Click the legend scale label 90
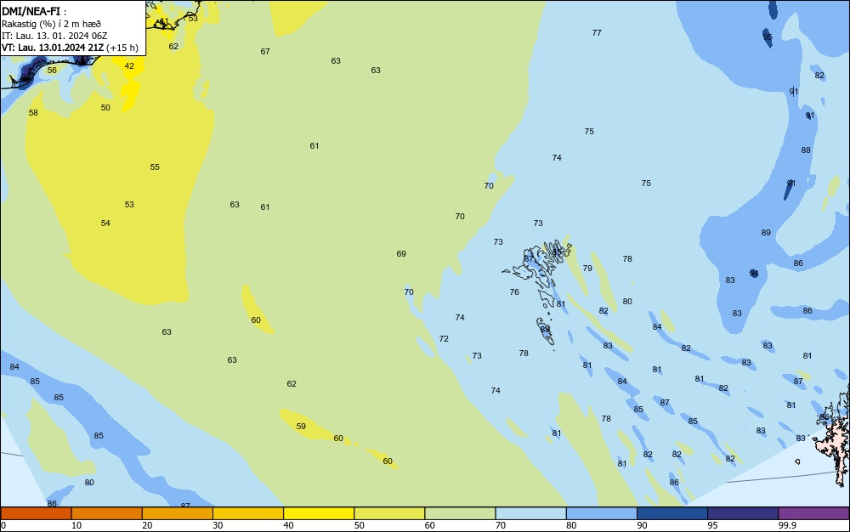The image size is (850, 532). (x=642, y=525)
